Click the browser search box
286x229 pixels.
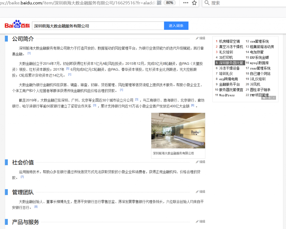(x=244, y=3)
